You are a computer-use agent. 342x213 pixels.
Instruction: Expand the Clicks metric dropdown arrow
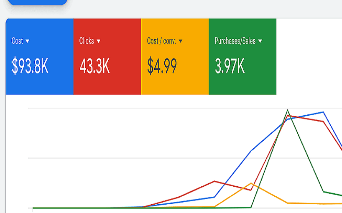[99, 41]
